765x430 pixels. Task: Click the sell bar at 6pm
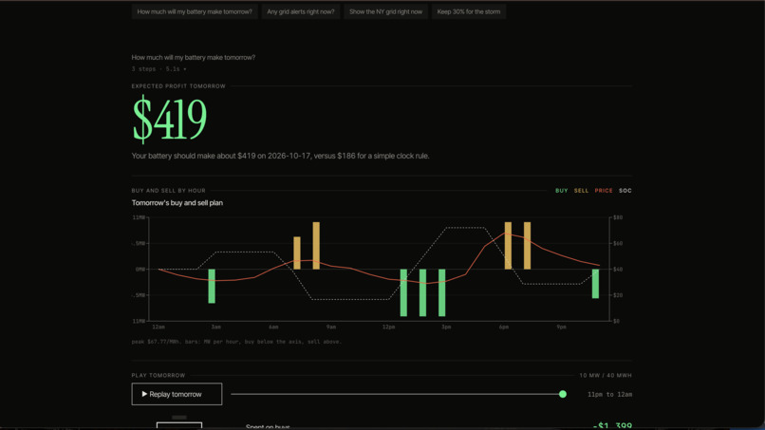508,246
